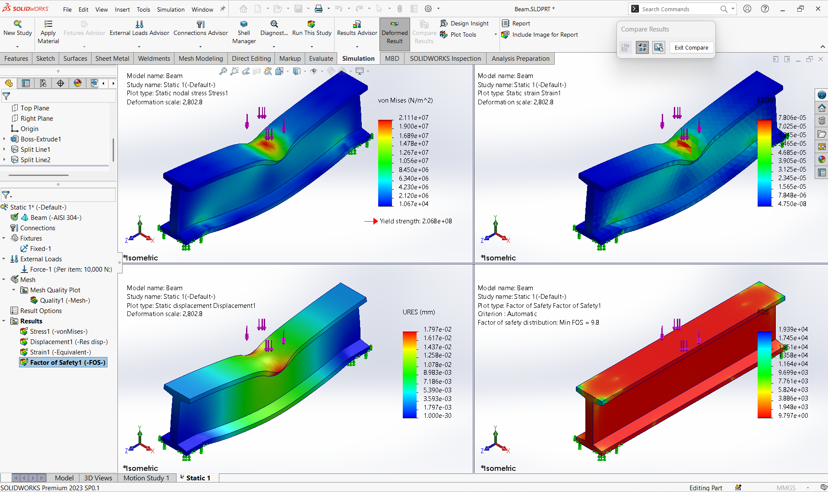This screenshot has height=492, width=828.
Task: Open DisplayManager tab in left panel
Action: tap(78, 83)
